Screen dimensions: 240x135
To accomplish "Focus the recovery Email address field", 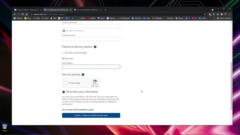I will click(x=91, y=67).
